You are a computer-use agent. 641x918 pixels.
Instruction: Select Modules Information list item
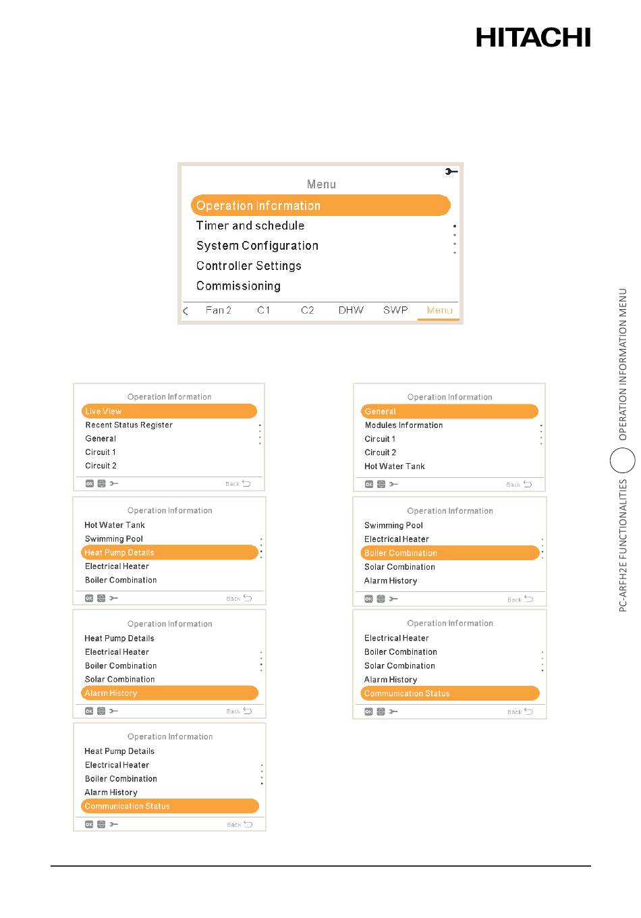coord(403,425)
